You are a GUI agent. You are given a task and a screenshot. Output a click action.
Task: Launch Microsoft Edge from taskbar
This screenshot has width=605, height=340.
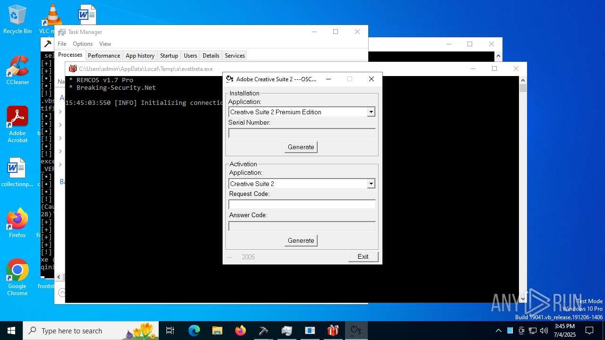point(194,331)
